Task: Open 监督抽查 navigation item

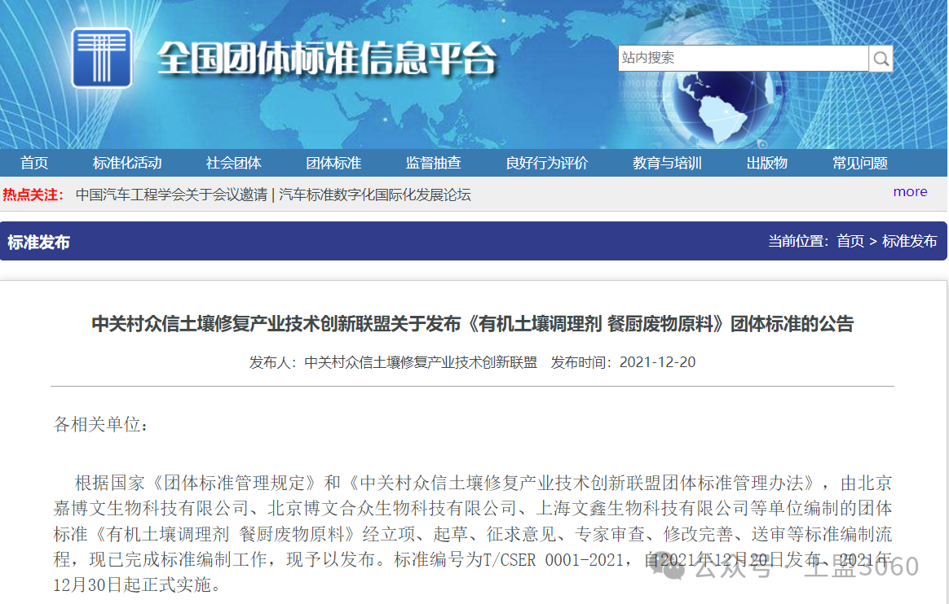Action: [434, 163]
